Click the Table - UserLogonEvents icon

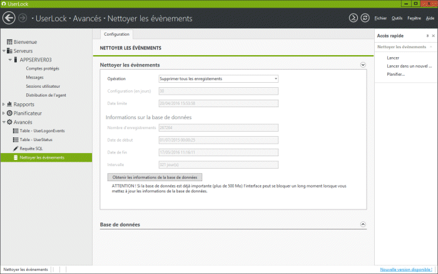coord(16,130)
